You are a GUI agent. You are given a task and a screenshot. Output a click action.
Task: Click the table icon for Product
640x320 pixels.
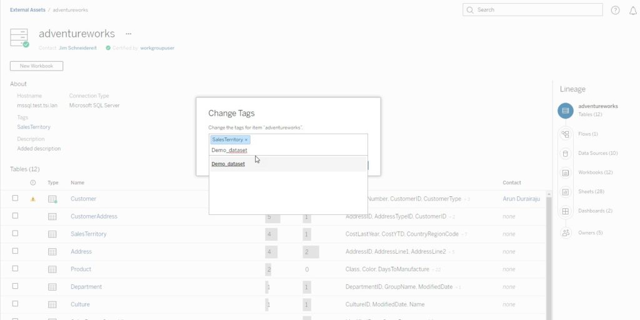52,269
